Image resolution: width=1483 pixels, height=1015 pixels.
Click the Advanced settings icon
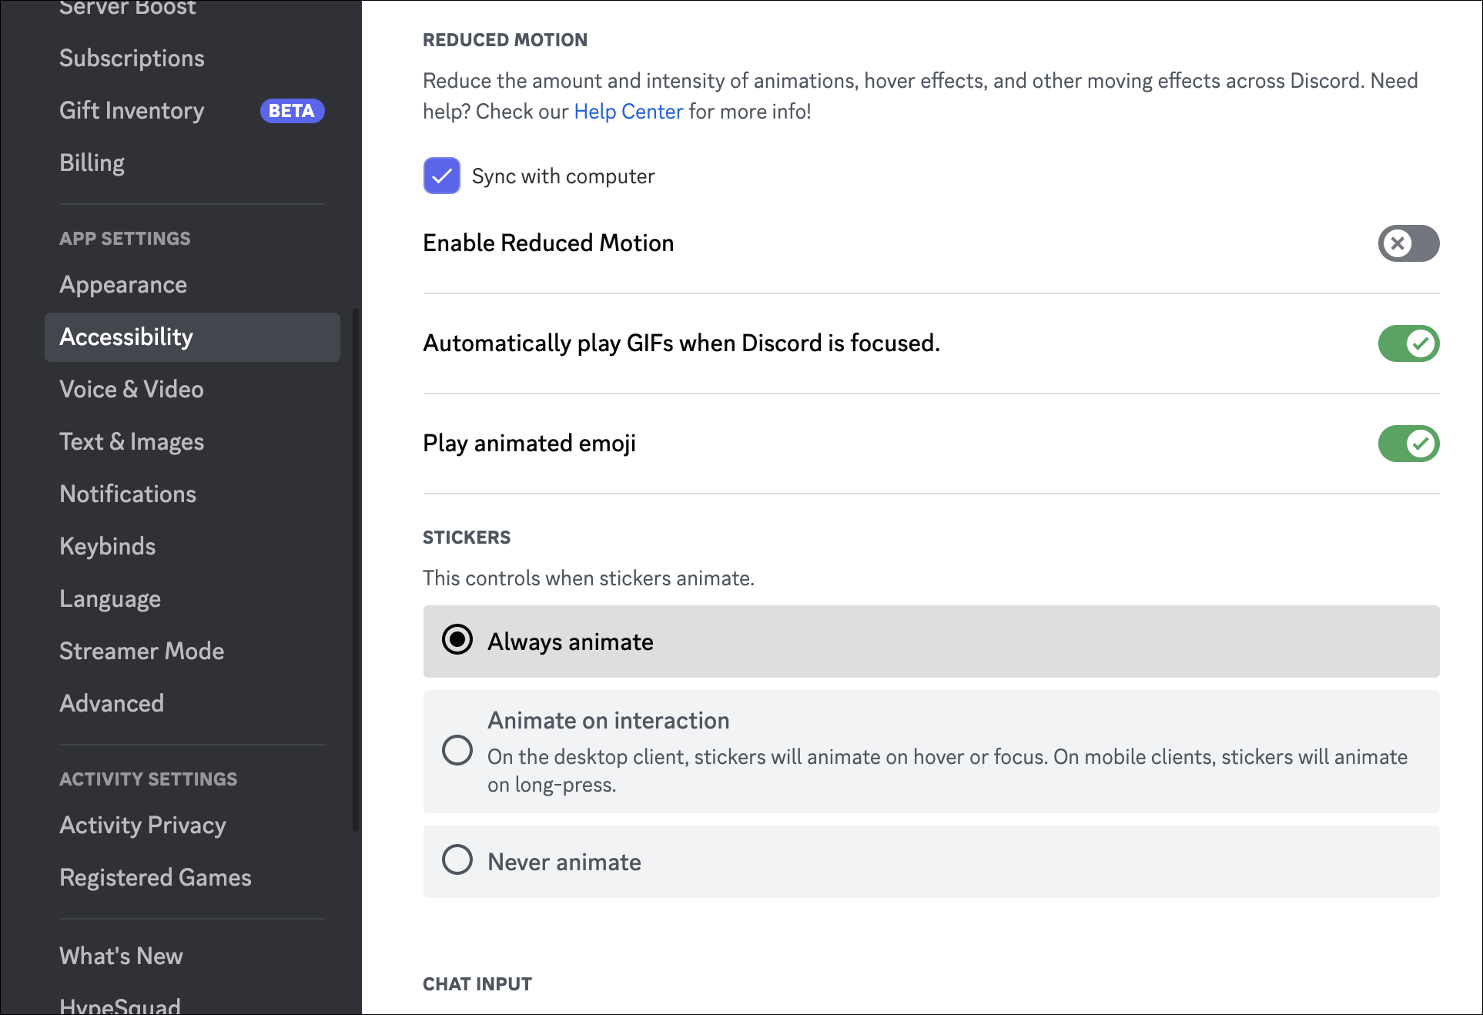112,703
